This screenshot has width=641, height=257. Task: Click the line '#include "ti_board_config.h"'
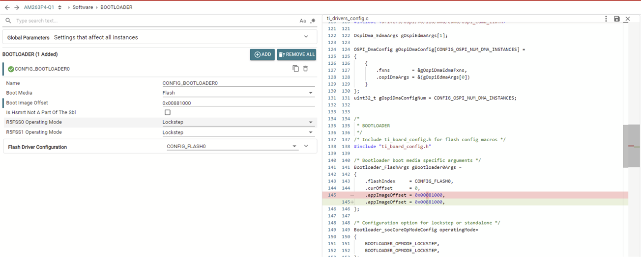coord(392,146)
